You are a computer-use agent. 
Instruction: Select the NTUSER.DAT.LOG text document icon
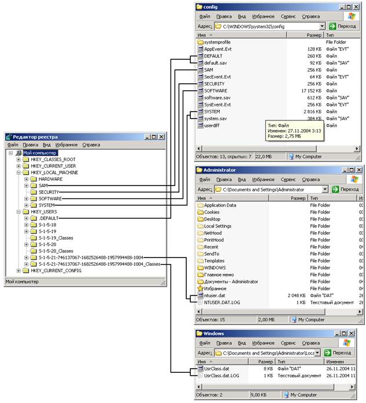(x=201, y=302)
